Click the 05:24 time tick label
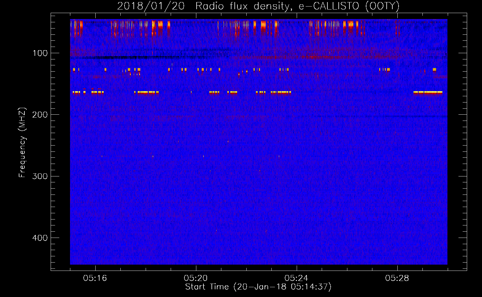The image size is (482, 297). point(296,278)
